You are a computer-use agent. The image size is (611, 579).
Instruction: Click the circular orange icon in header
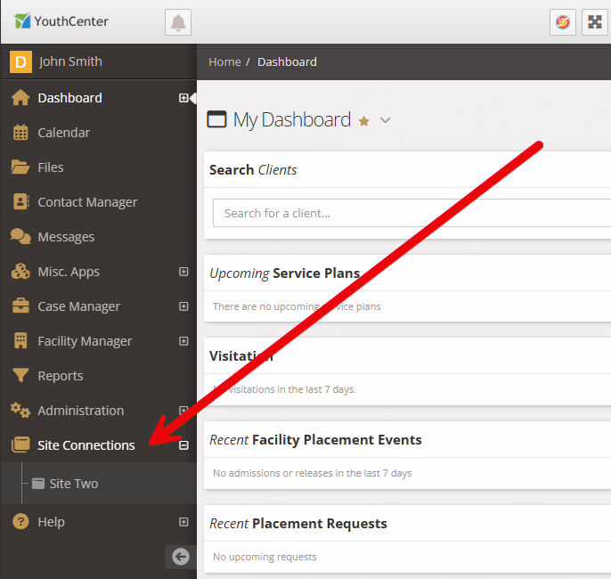[563, 22]
